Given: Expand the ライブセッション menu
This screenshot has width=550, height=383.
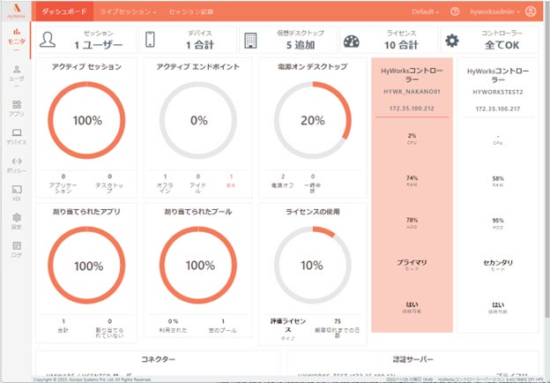Looking at the screenshot, I should [x=128, y=11].
